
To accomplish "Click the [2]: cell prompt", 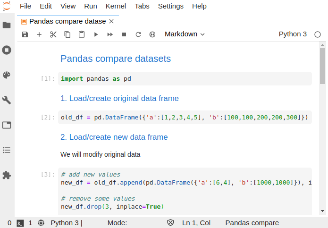I will point(48,118).
